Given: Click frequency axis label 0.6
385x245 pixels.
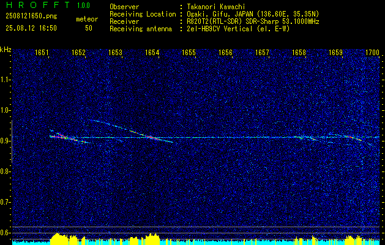Looking at the screenshot, I should [5, 233].
